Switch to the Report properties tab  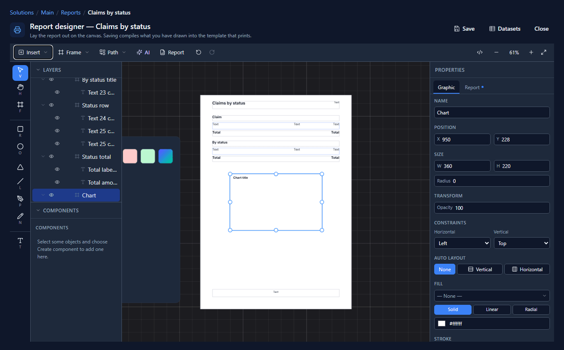click(474, 87)
